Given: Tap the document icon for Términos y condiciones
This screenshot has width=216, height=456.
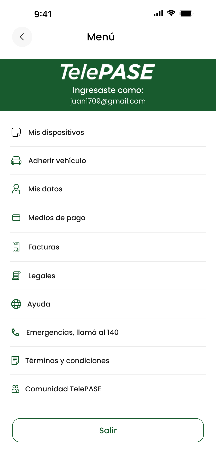Looking at the screenshot, I should pos(15,361).
